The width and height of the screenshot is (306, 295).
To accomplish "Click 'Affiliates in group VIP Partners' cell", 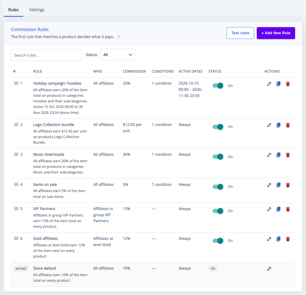I will pyautogui.click(x=103, y=215).
